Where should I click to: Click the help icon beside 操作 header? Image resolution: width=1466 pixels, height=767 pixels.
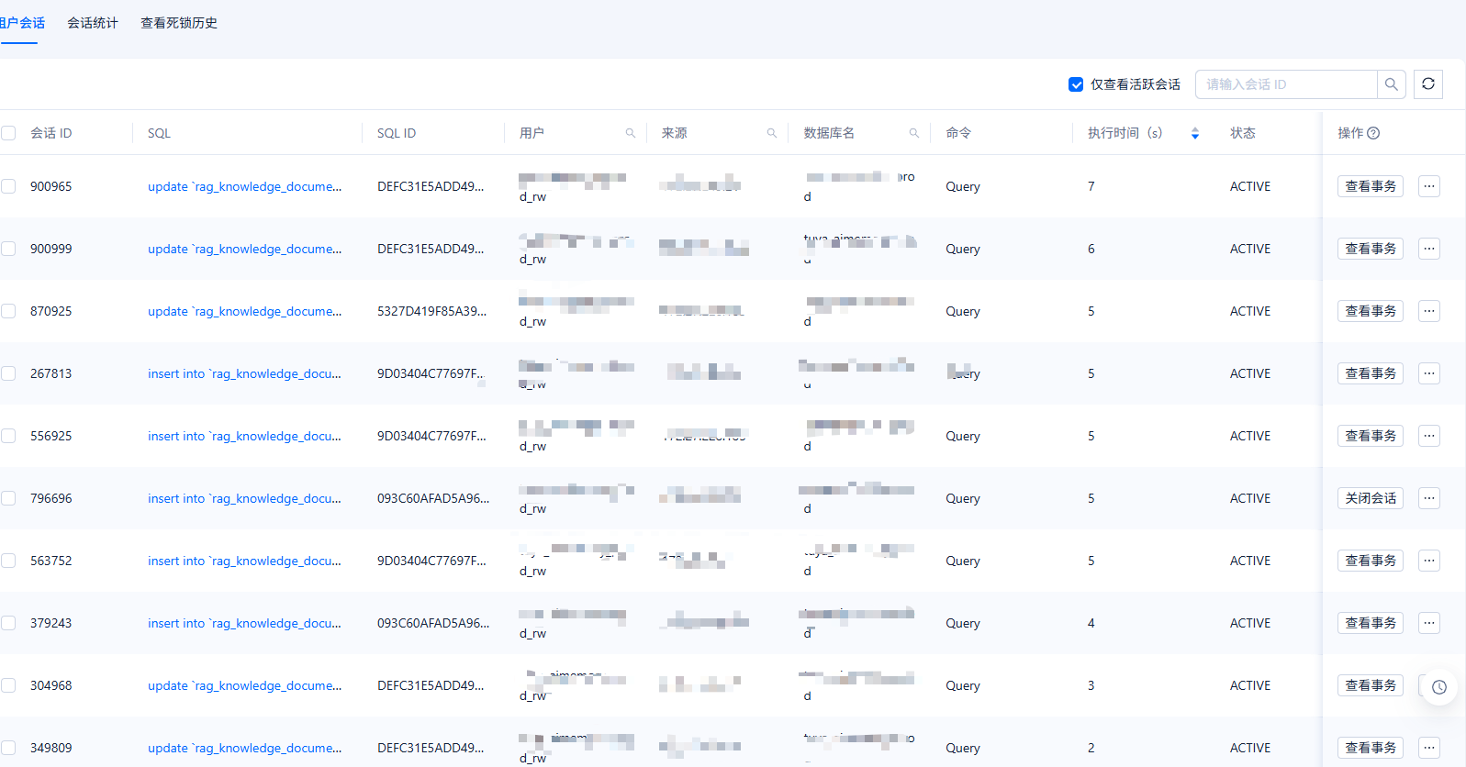pos(1373,133)
